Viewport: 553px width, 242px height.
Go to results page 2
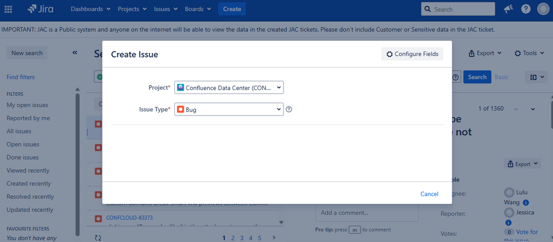coord(232,238)
